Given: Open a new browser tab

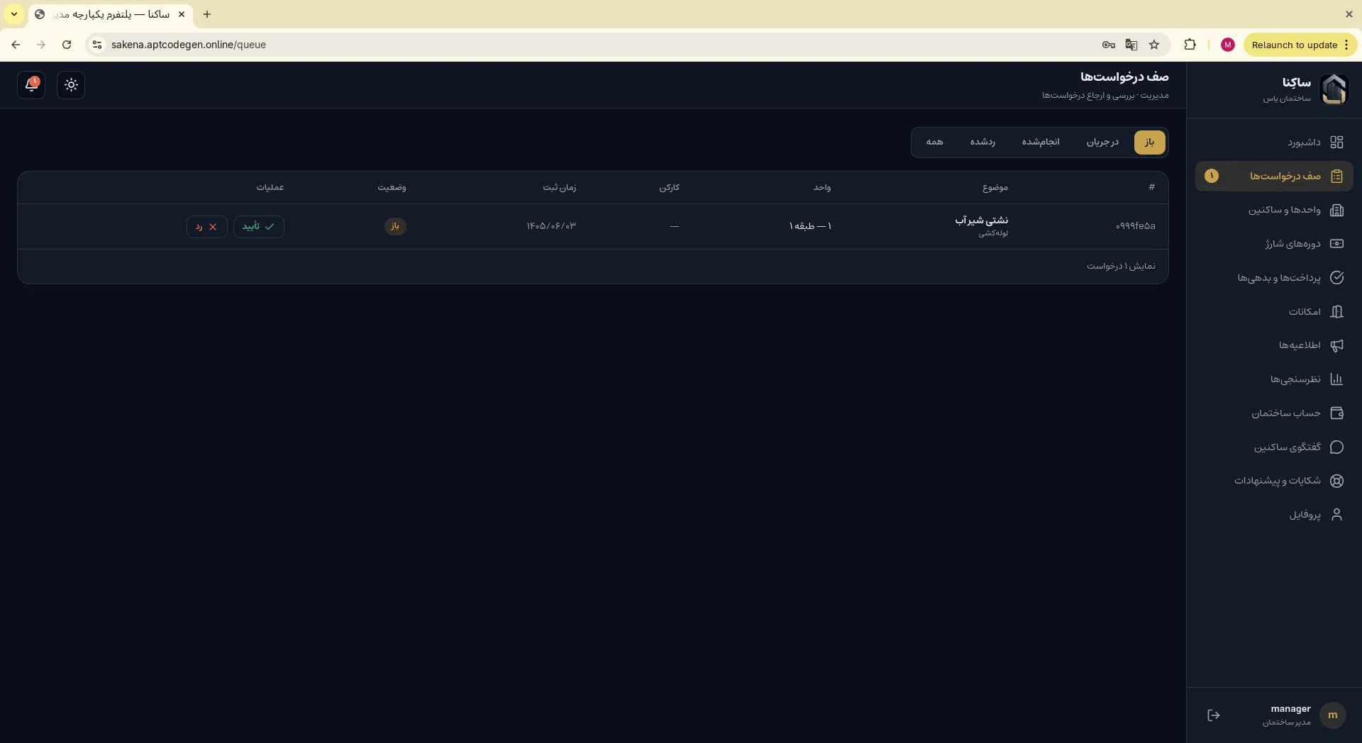Looking at the screenshot, I should (x=207, y=14).
